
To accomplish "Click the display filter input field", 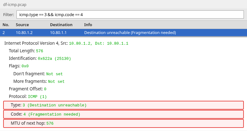I will (x=130, y=14).
